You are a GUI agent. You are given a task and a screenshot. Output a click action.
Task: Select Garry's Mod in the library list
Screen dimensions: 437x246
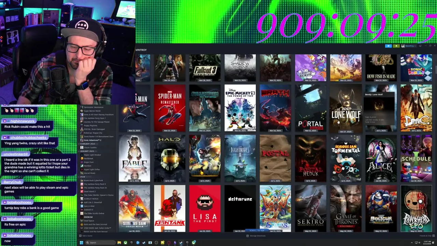coord(89,206)
